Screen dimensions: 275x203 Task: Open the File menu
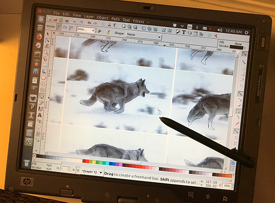coord(56,13)
